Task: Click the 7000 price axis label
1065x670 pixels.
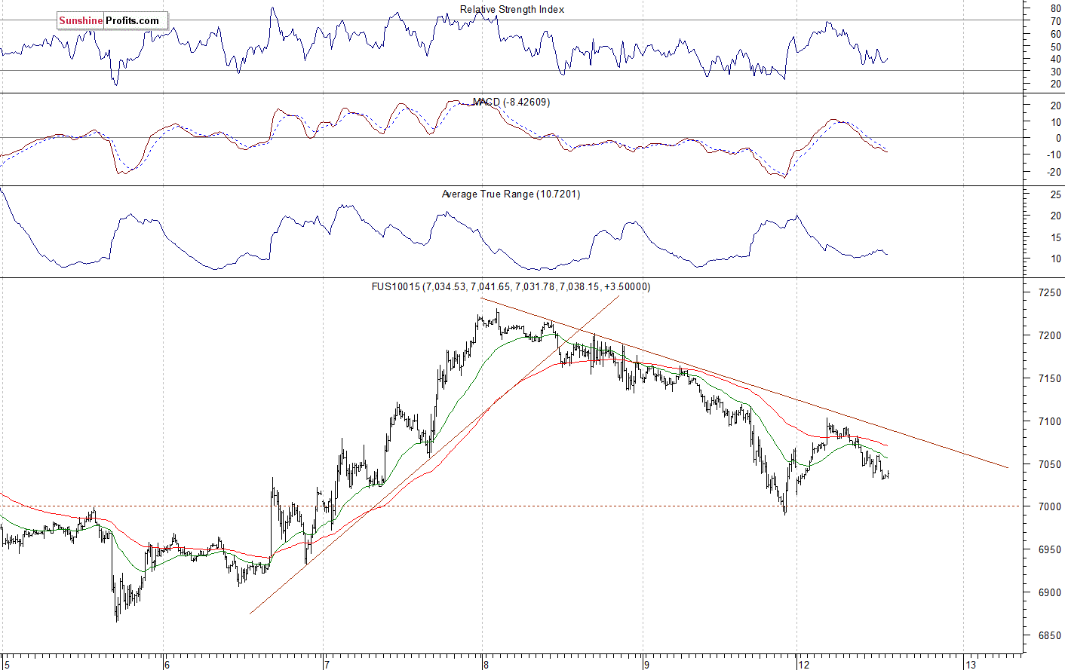Action: point(1050,506)
